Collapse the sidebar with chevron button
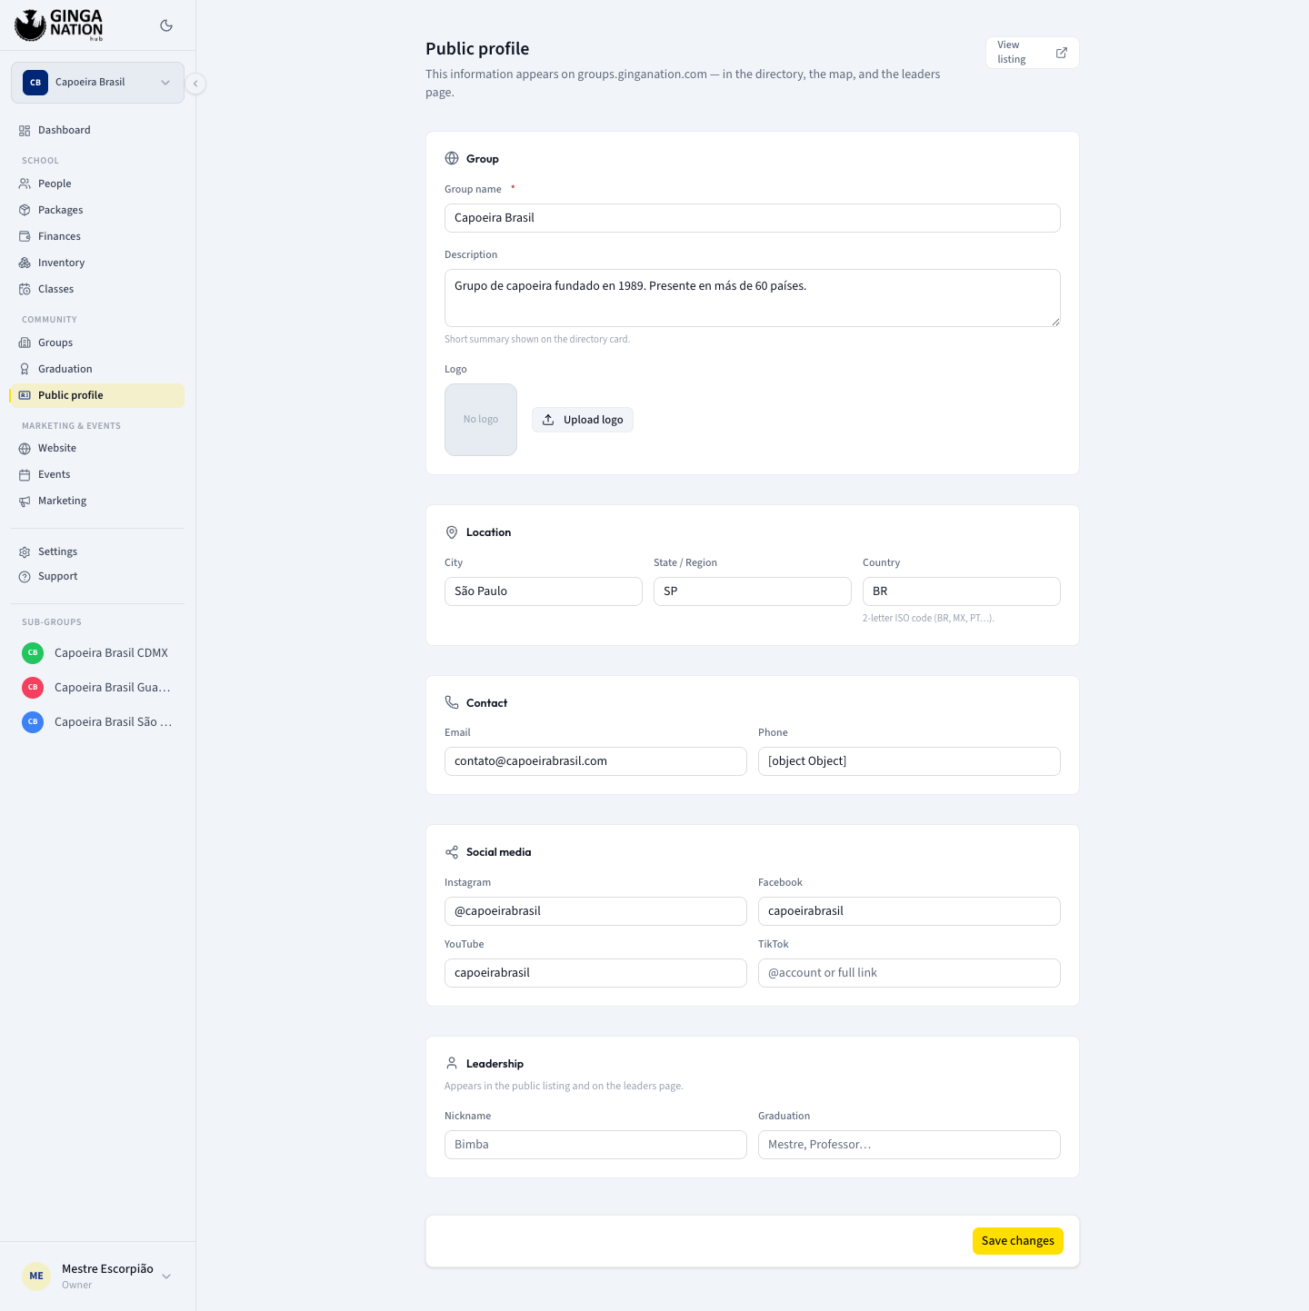This screenshot has width=1309, height=1311. 195,84
